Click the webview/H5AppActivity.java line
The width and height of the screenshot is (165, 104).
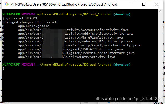(68, 41)
